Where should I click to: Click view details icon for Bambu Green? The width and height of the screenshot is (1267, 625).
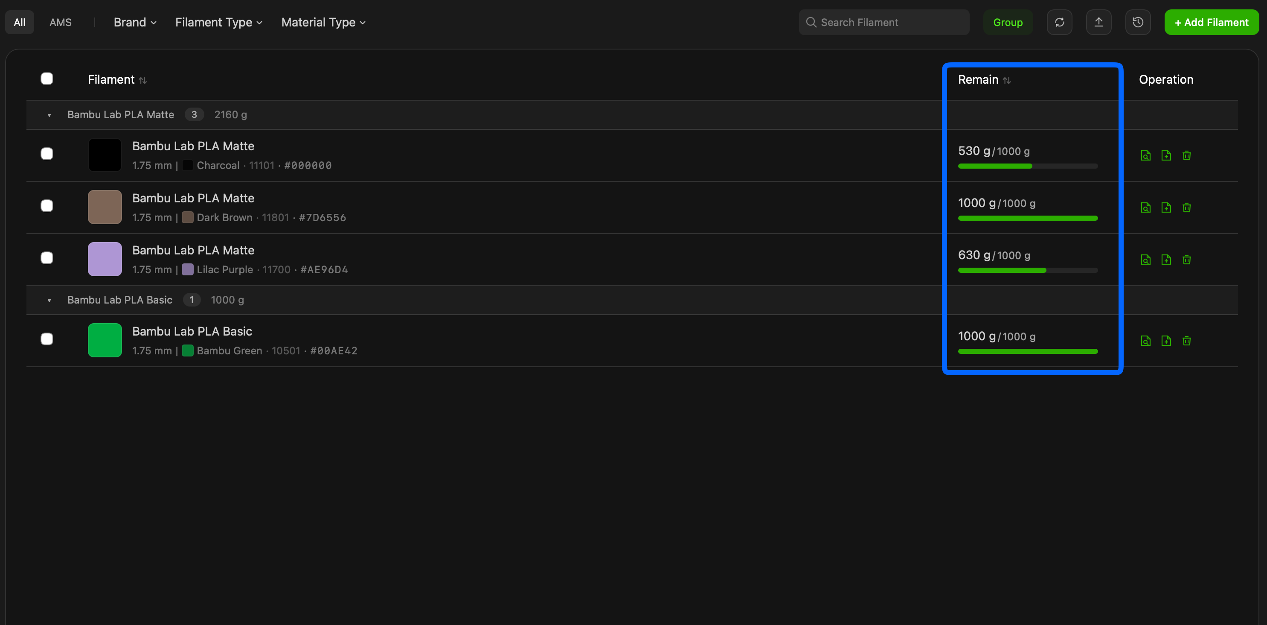(1145, 341)
